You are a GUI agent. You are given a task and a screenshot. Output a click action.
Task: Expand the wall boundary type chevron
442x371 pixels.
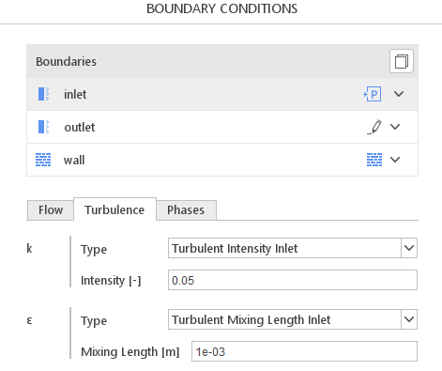pos(395,160)
